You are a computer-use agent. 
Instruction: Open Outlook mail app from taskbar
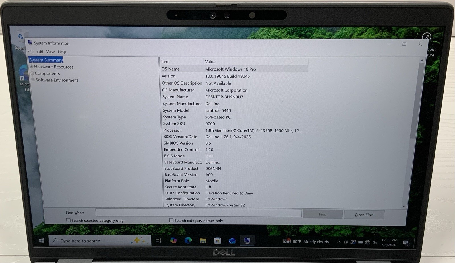232,241
